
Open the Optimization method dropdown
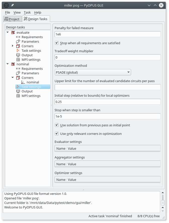tap(93, 72)
